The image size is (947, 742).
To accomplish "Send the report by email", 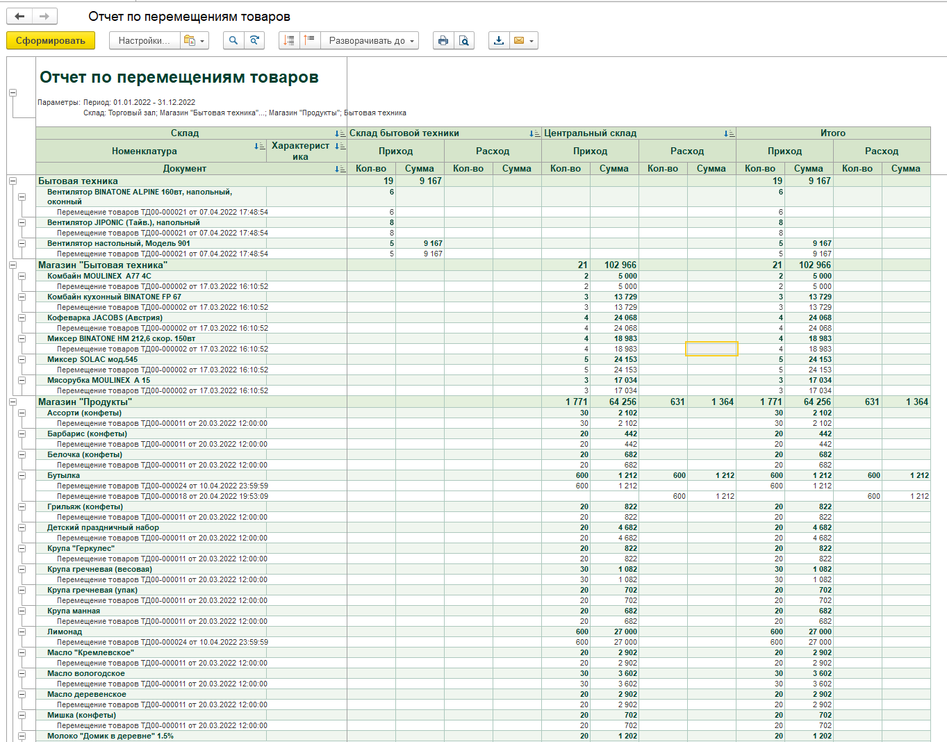I will tap(524, 41).
